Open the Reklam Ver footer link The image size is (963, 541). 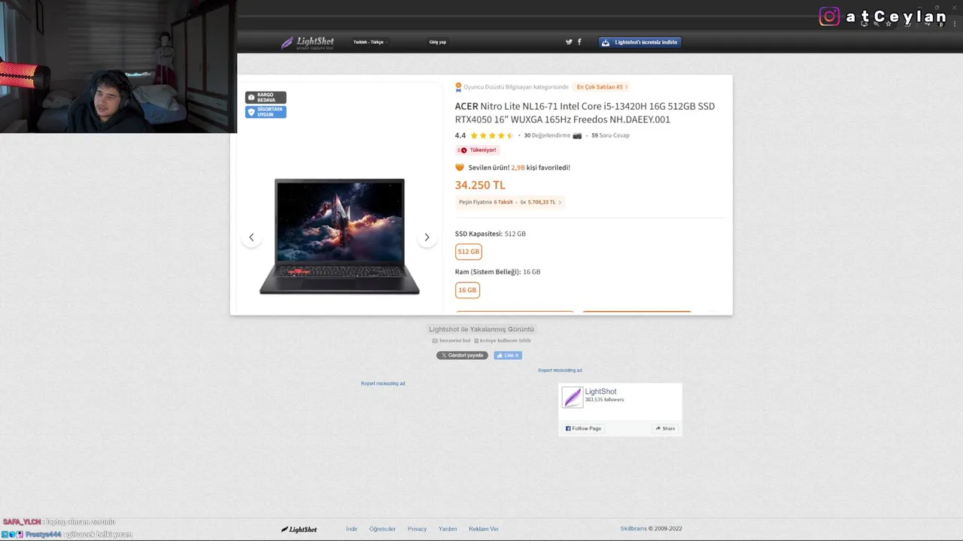(484, 529)
